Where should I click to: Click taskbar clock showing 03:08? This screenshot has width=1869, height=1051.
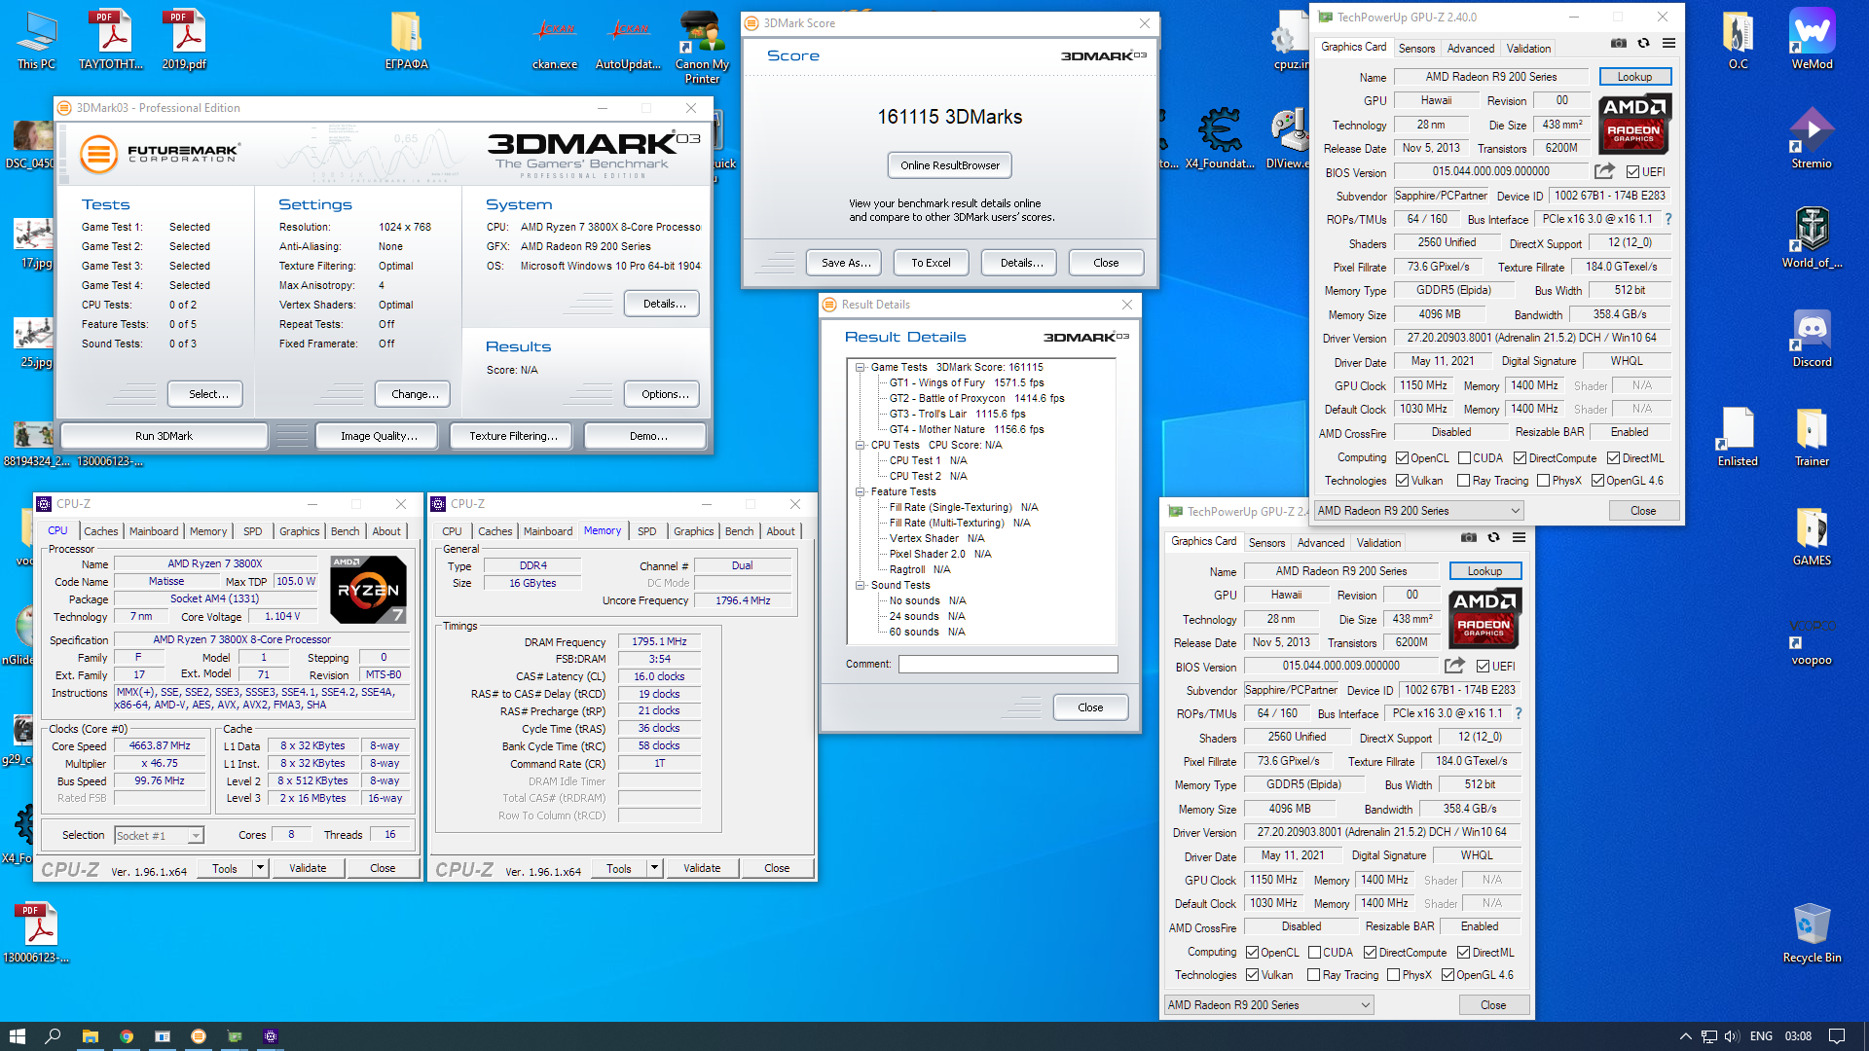pos(1798,1036)
